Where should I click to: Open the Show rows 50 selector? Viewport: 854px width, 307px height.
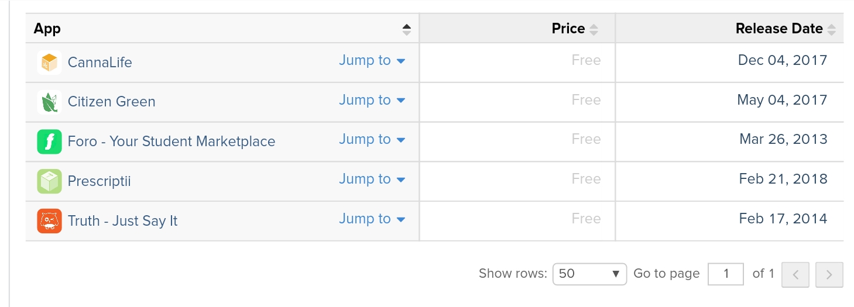click(589, 274)
